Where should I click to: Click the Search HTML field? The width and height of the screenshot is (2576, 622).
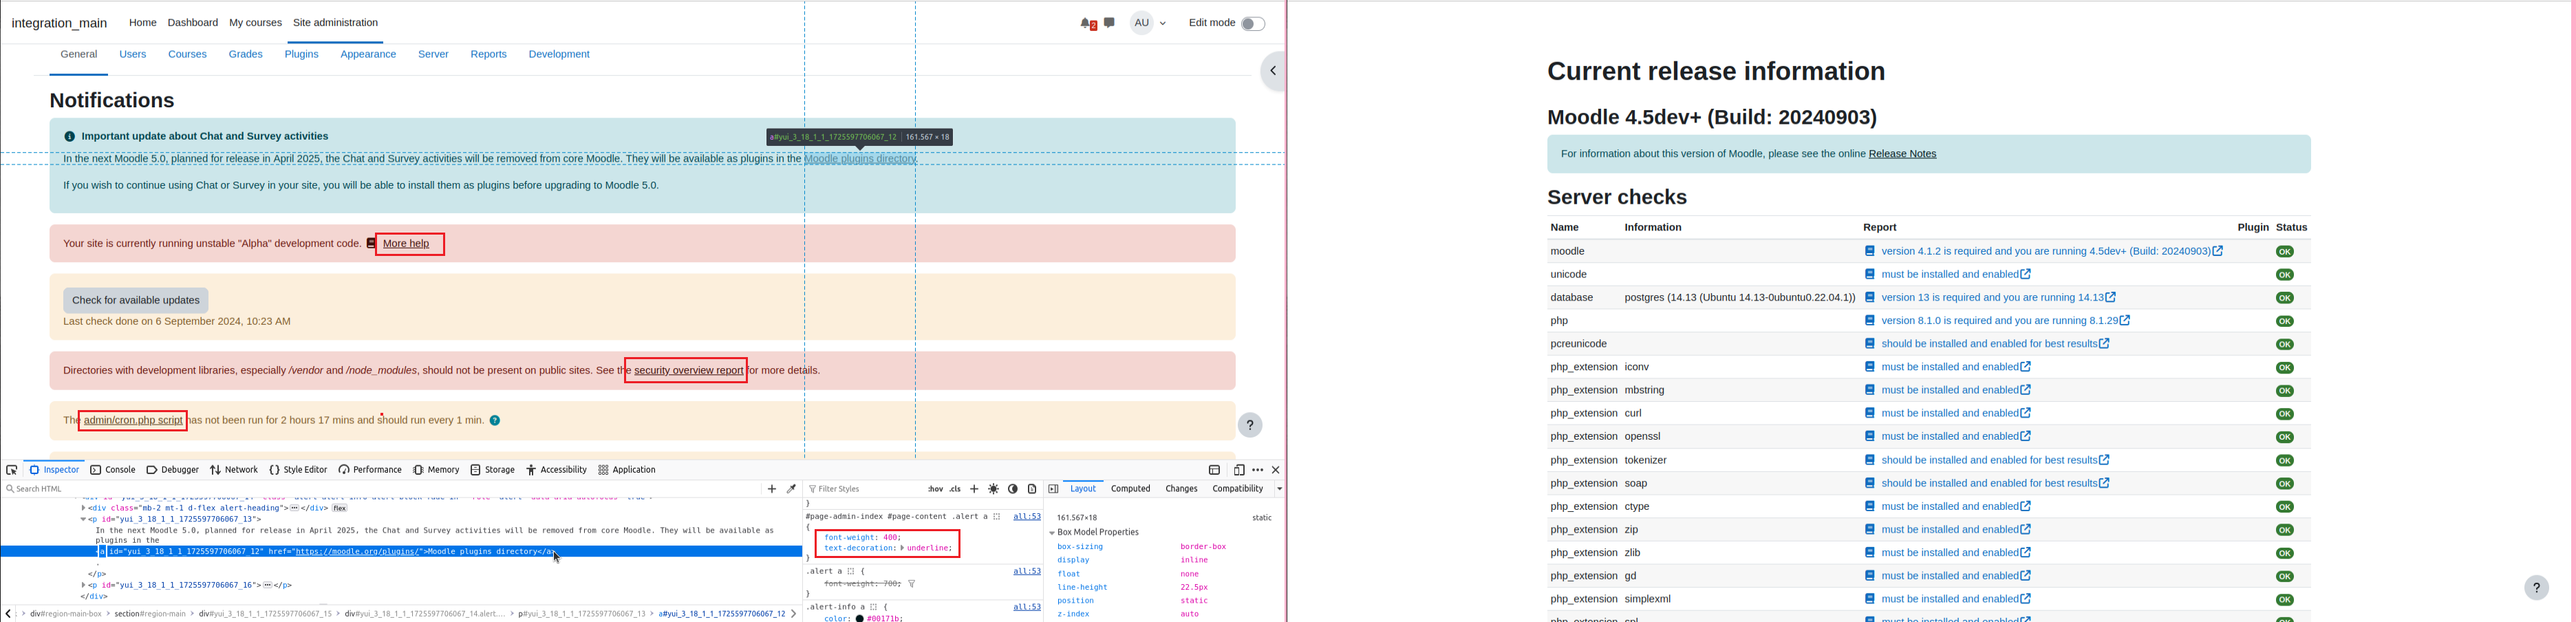pos(380,489)
